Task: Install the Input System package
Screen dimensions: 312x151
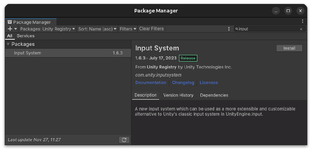Action: (x=289, y=48)
